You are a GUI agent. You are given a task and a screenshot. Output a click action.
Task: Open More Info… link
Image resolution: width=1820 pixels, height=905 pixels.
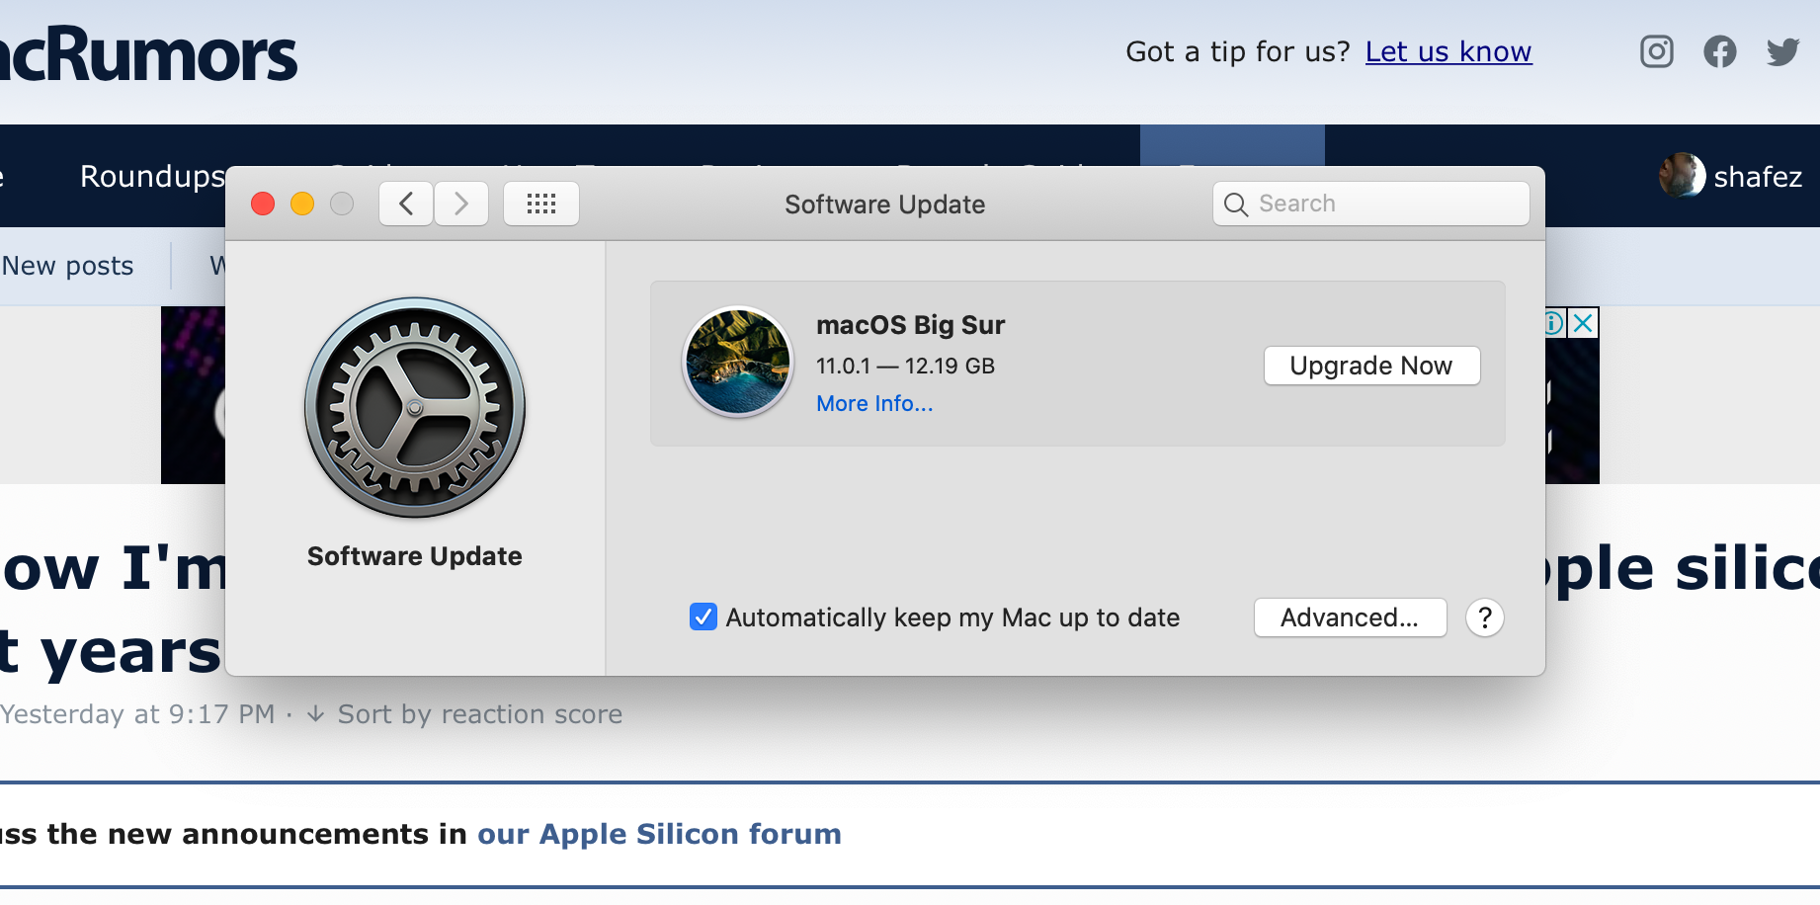point(874,403)
